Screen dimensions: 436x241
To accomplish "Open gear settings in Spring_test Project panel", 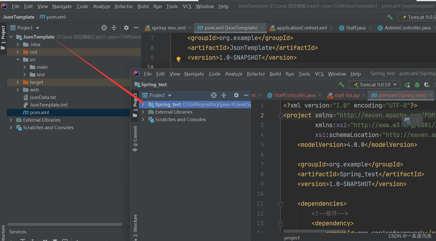I will 236,95.
